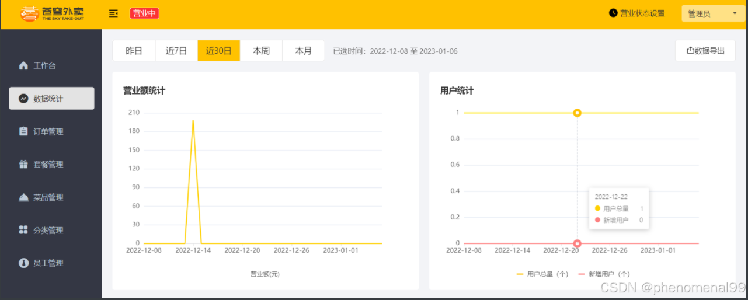The image size is (748, 300).
Task: Click the 管理员 dropdown arrow
Action: pos(735,13)
